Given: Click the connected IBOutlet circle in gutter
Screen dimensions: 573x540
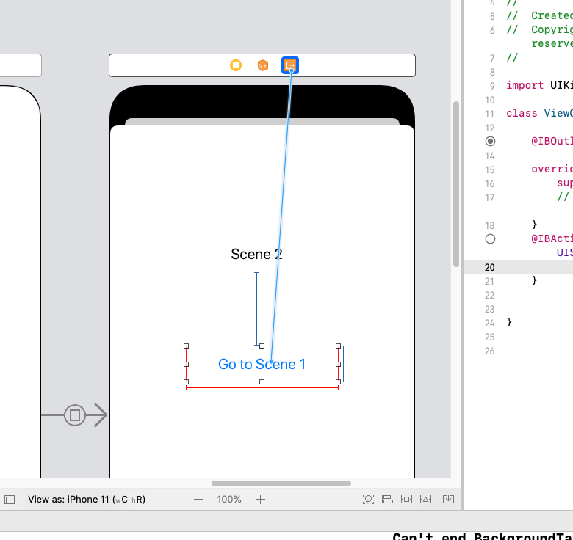Looking at the screenshot, I should pyautogui.click(x=490, y=141).
